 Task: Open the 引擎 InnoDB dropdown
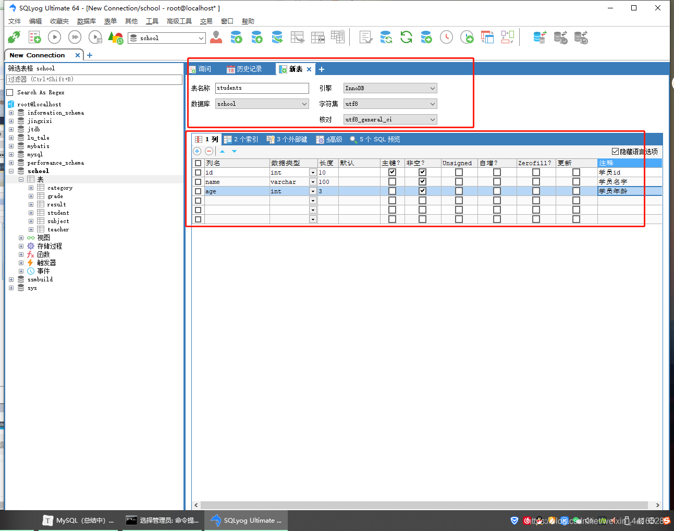[390, 88]
